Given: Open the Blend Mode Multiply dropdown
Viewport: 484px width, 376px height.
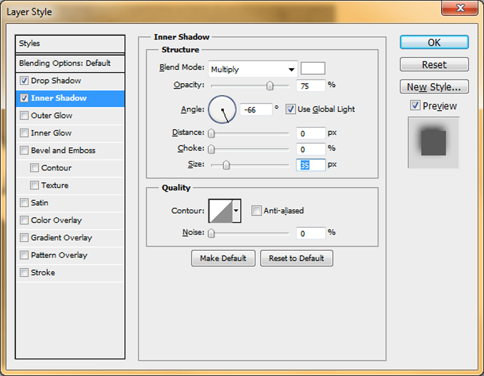Looking at the screenshot, I should 253,69.
